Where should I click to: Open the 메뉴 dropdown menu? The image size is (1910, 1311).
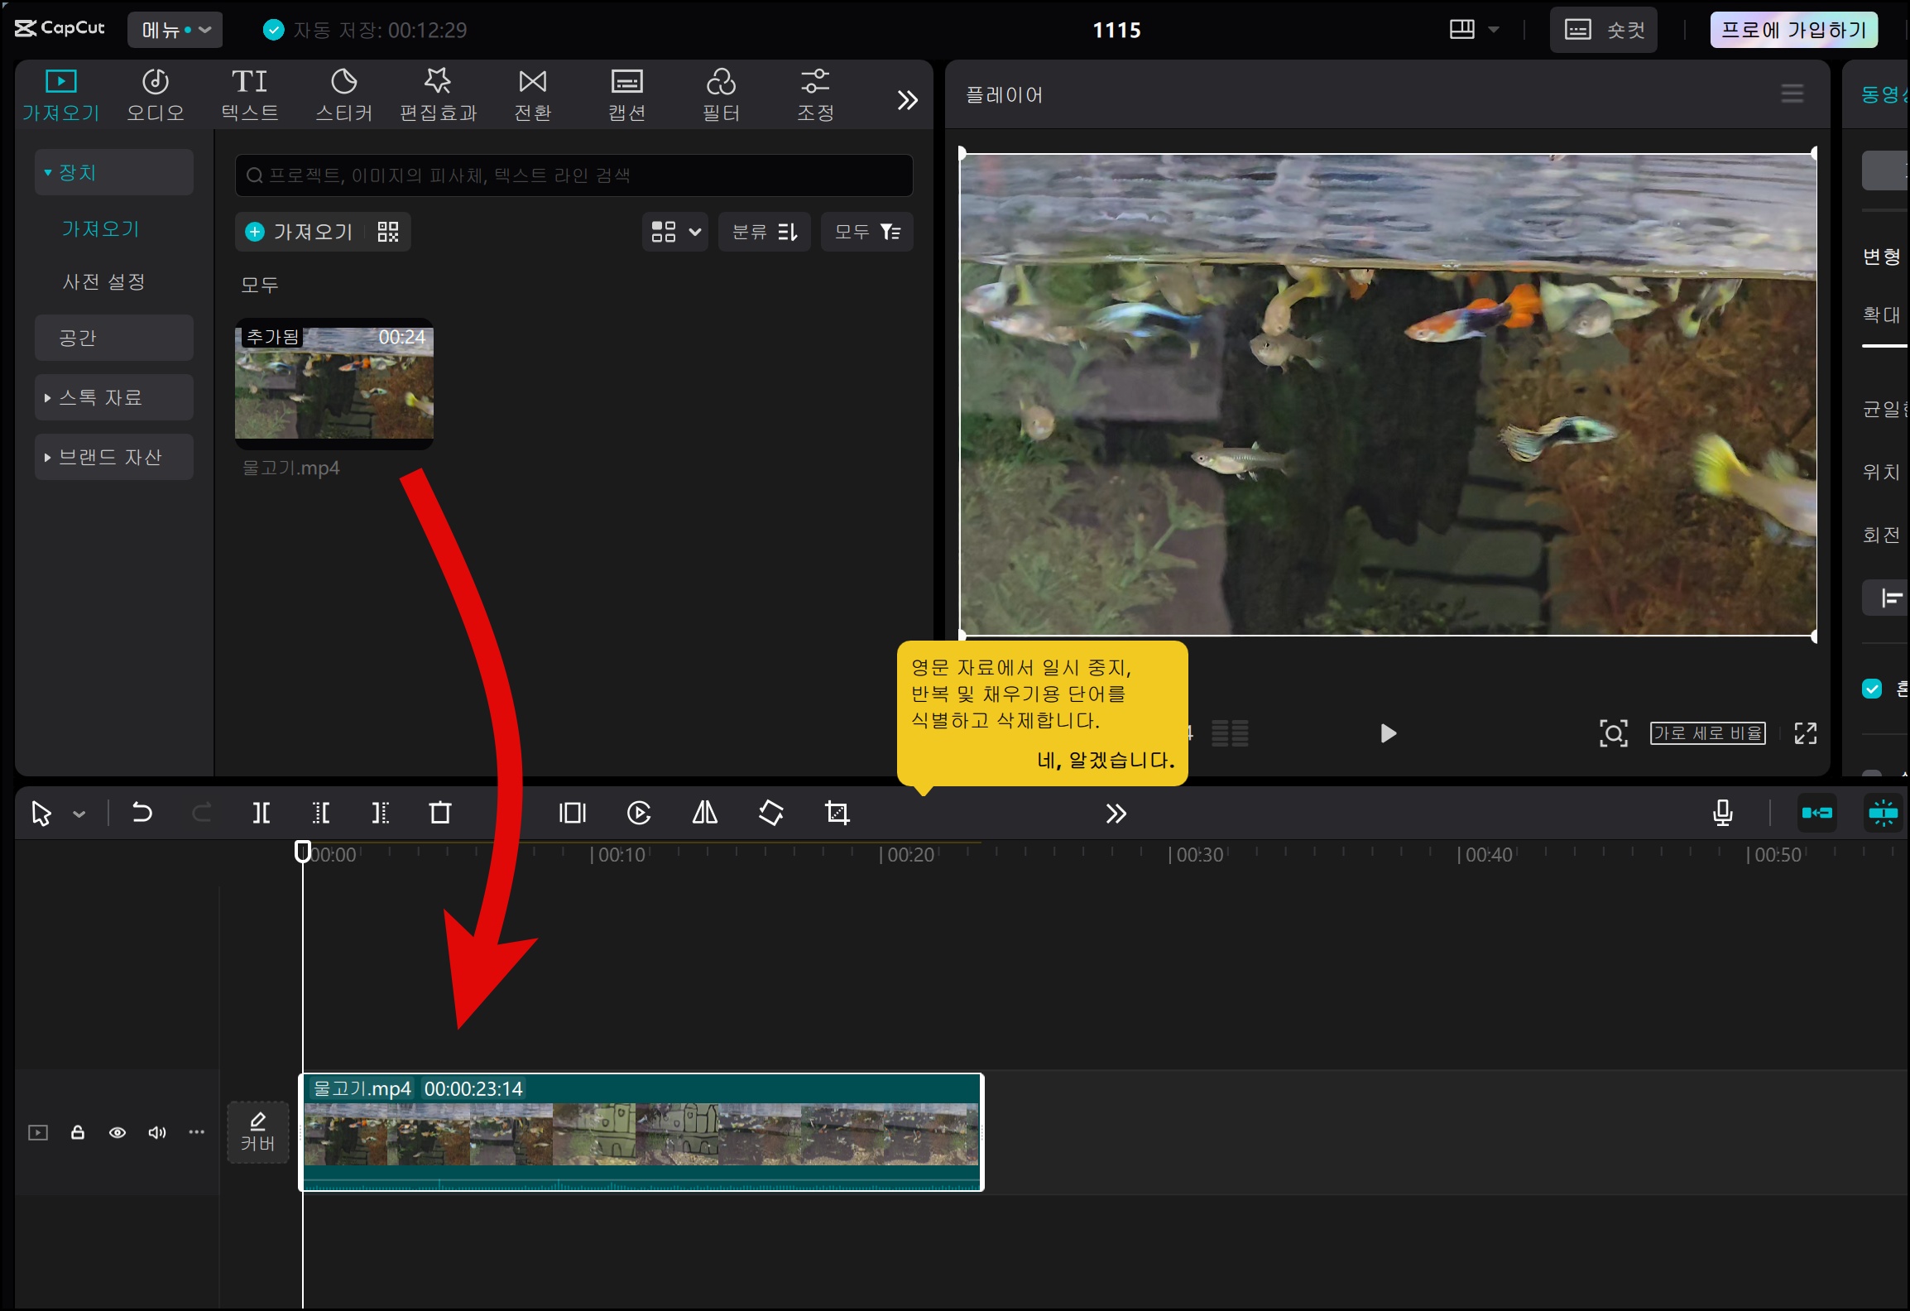coord(175,30)
